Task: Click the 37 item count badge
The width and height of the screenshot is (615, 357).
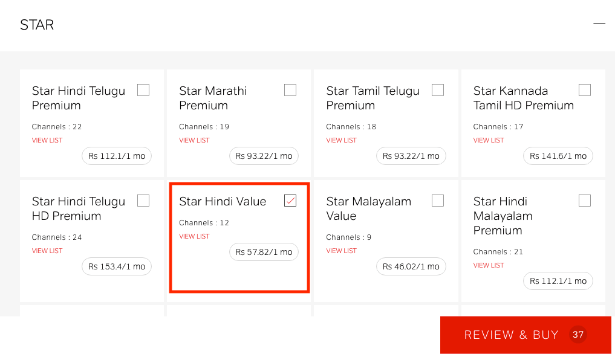Action: tap(578, 335)
